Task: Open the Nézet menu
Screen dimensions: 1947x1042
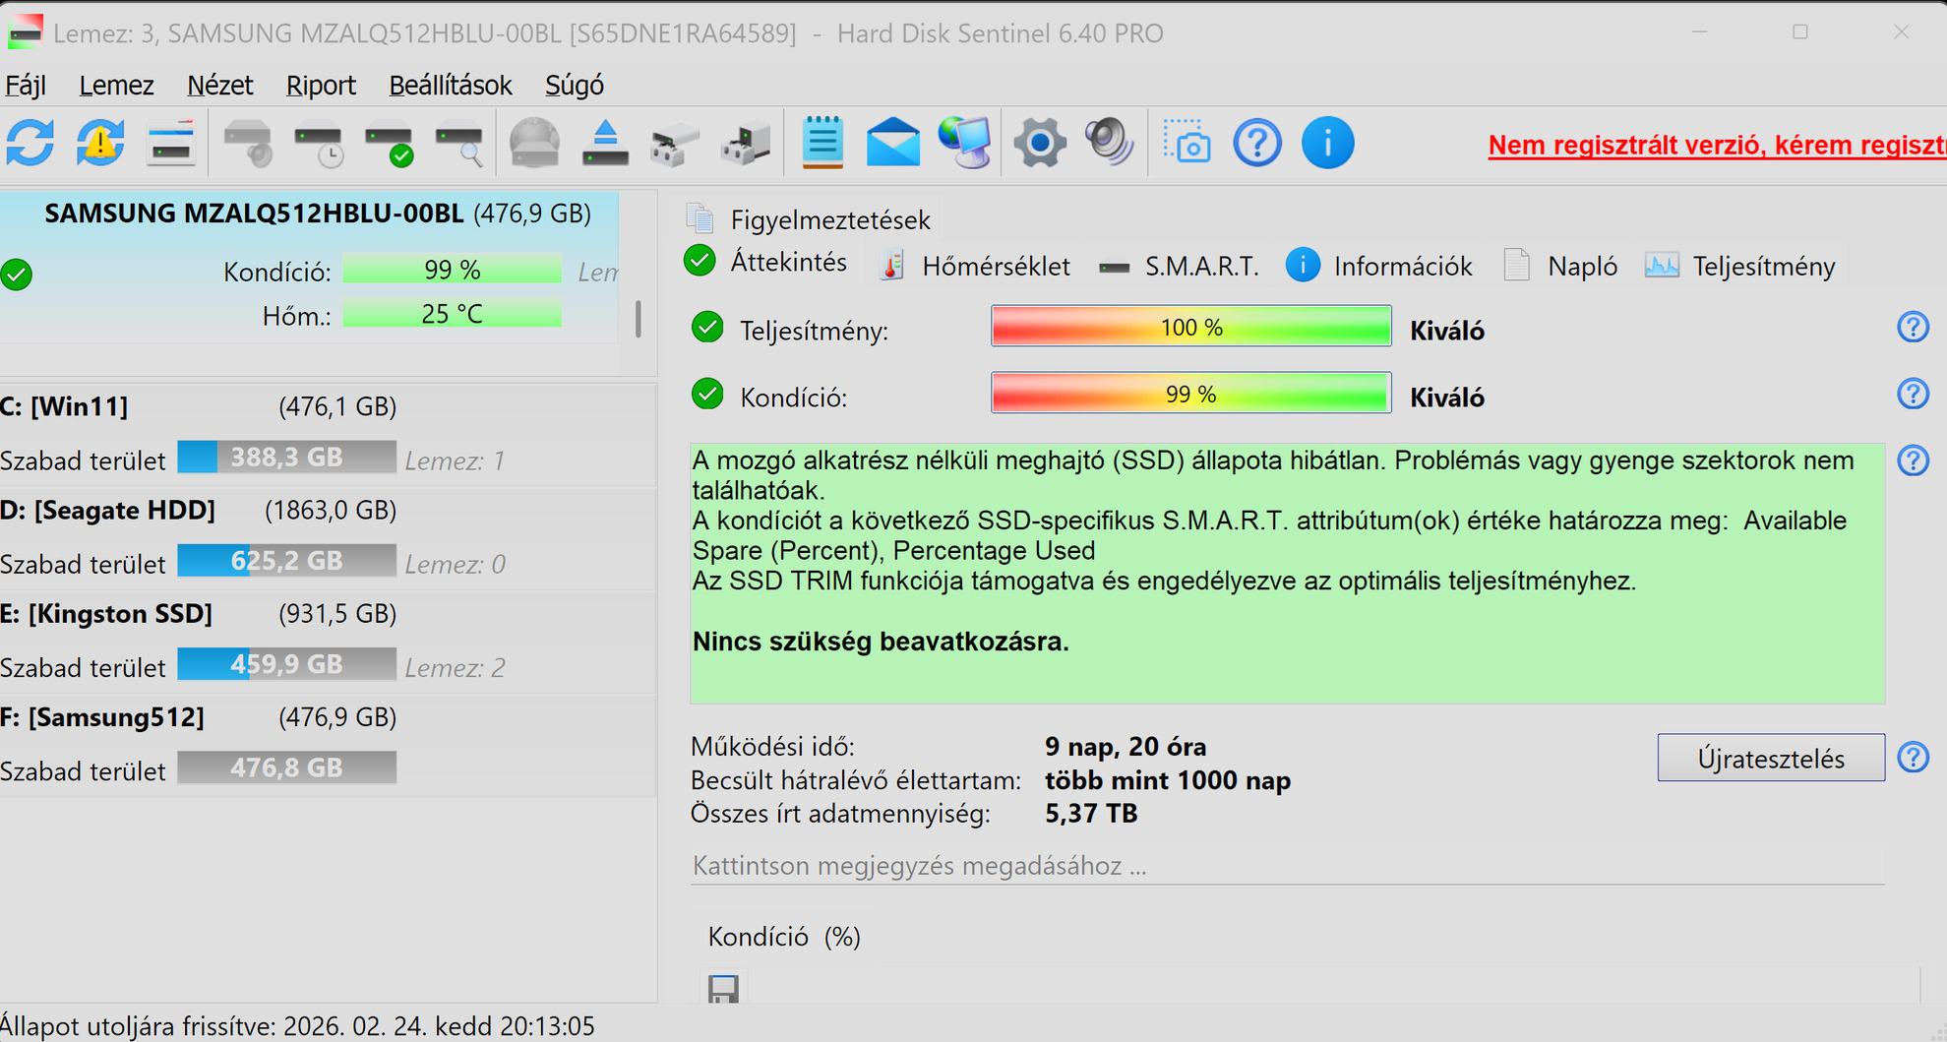Action: [220, 86]
